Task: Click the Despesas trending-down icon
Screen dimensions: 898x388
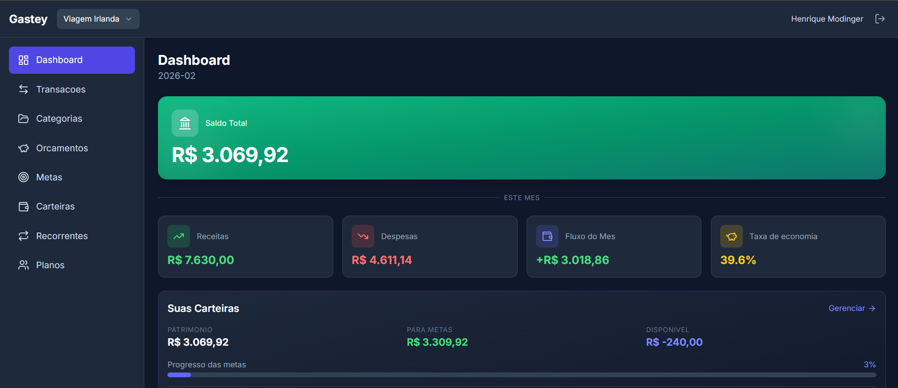Action: pos(363,236)
